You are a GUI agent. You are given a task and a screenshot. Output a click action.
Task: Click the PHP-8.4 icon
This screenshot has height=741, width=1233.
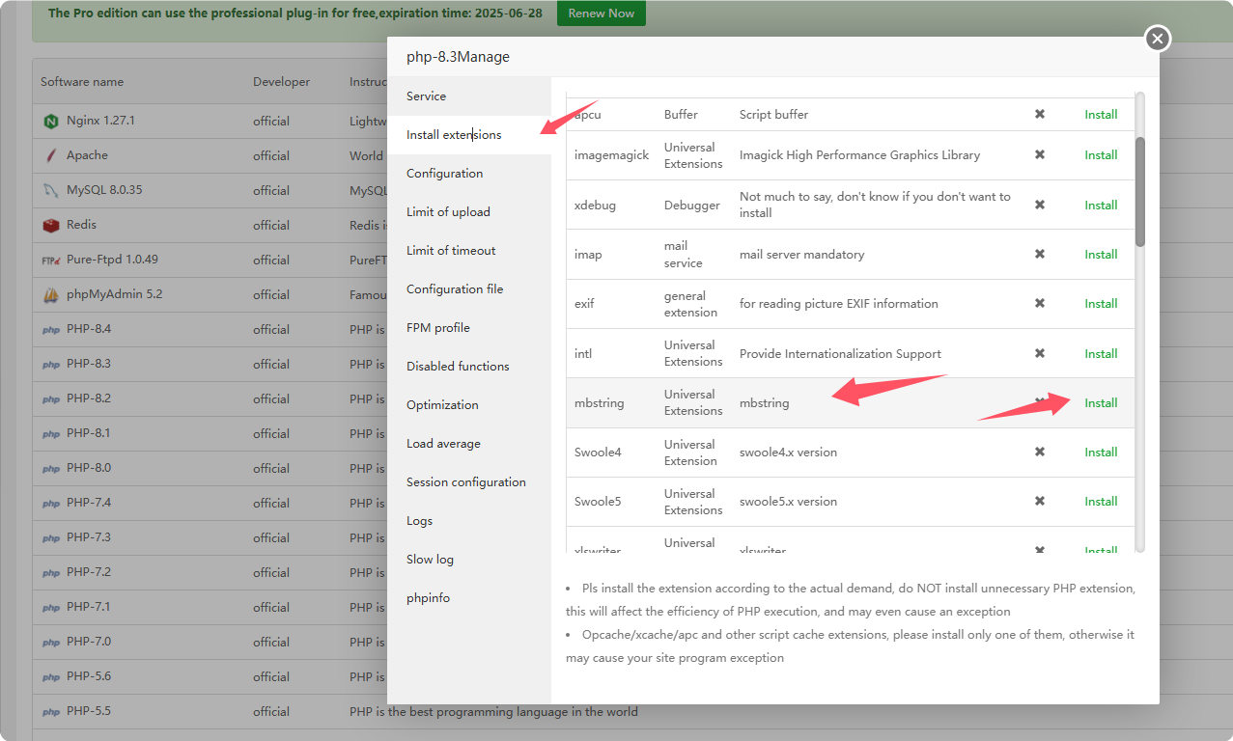[x=51, y=330]
